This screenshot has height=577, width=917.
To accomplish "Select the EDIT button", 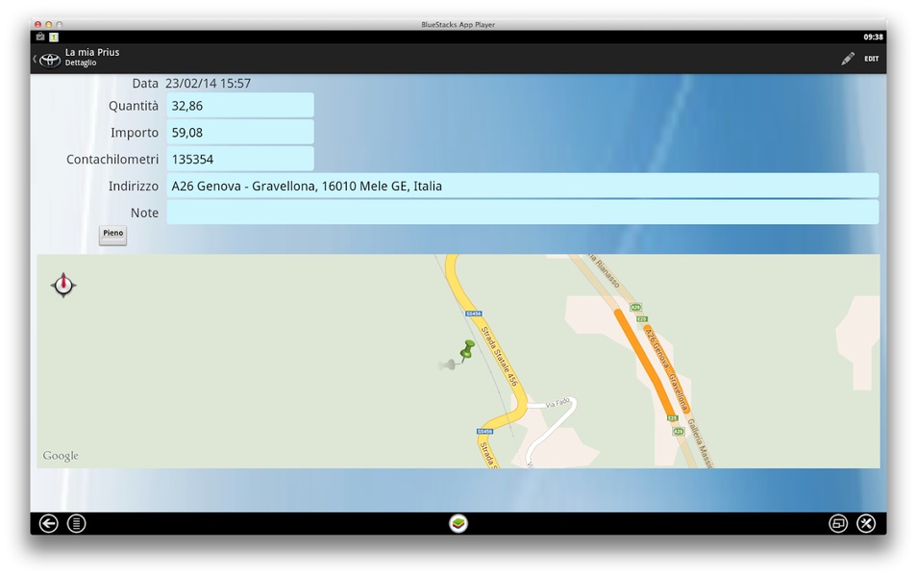I will [872, 59].
